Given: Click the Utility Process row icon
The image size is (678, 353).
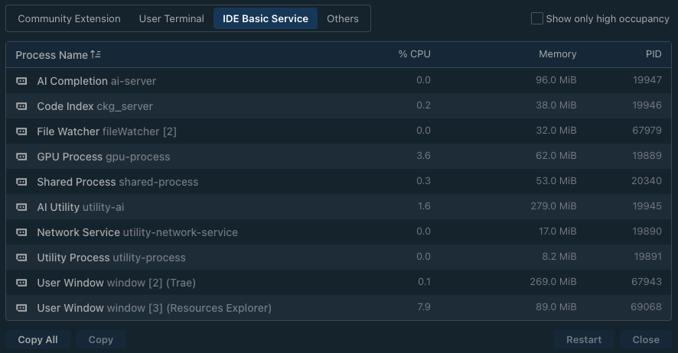Looking at the screenshot, I should (x=21, y=257).
